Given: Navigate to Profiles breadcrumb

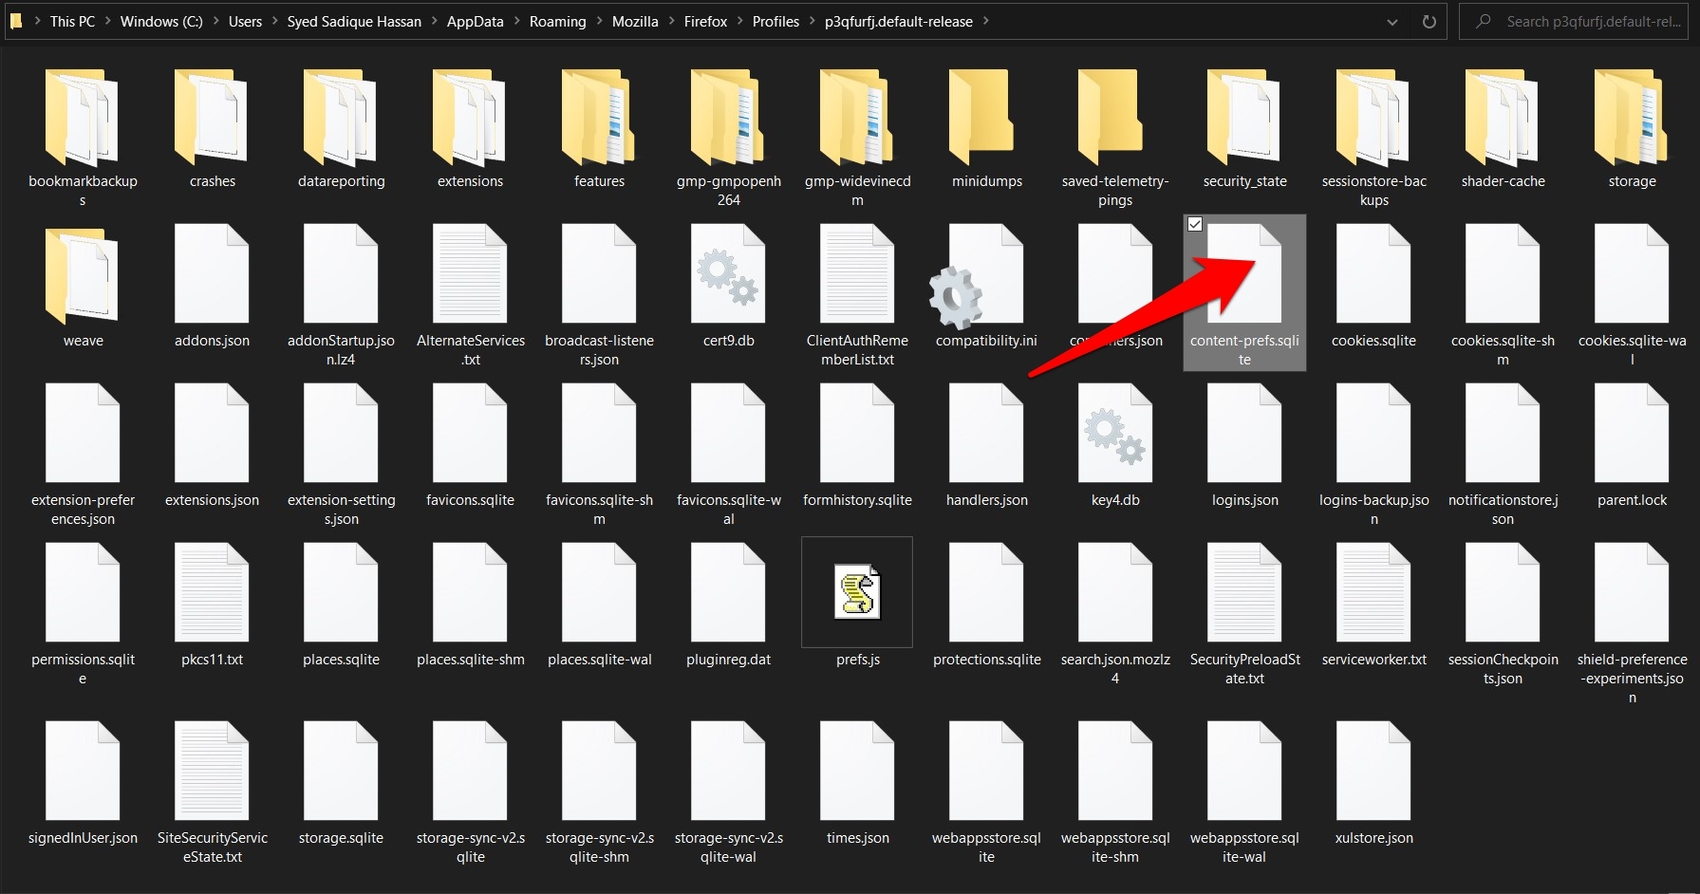Looking at the screenshot, I should [x=775, y=21].
